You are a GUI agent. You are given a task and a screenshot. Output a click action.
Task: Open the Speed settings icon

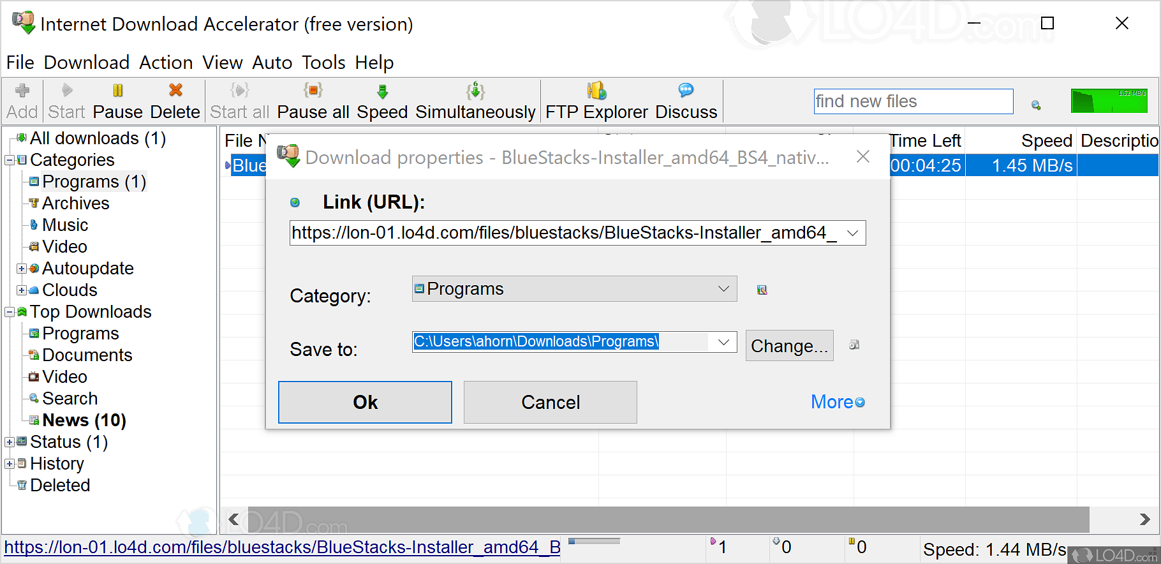[382, 91]
